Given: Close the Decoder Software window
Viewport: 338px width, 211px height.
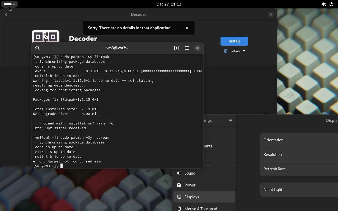Looking at the screenshot, I should [x=271, y=15].
